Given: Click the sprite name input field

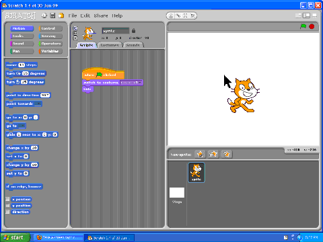Looking at the screenshot, I should [x=116, y=31].
